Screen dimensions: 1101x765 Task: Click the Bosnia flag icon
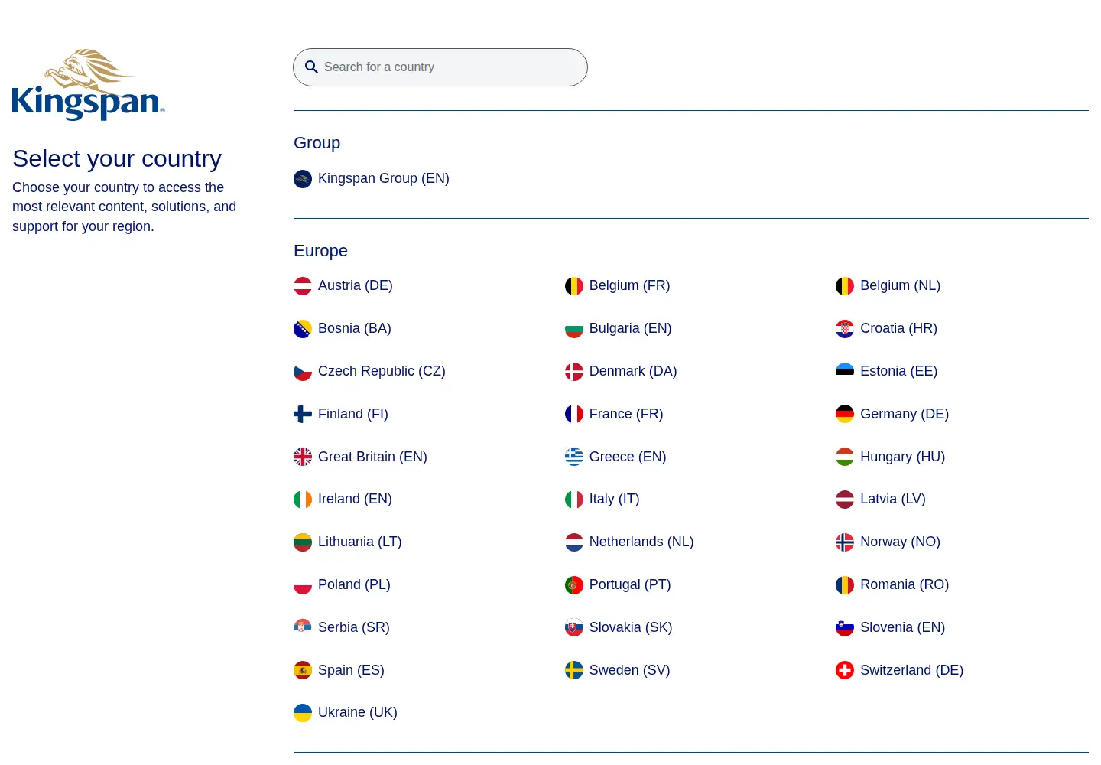(303, 329)
